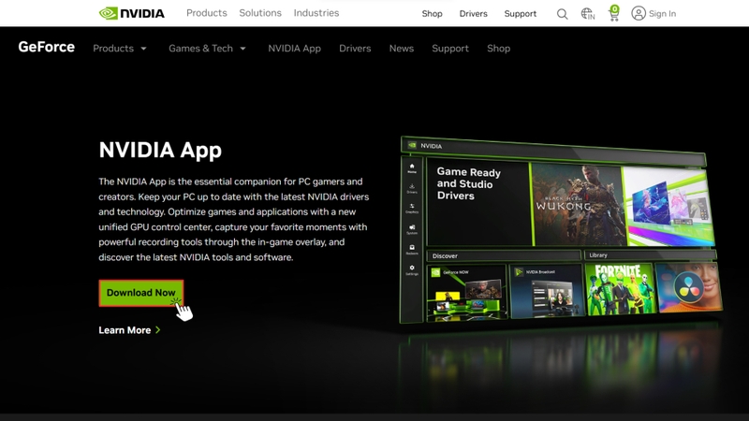Click the GeForce NOW tile under Discover
Image resolution: width=749 pixels, height=421 pixels.
(x=466, y=292)
